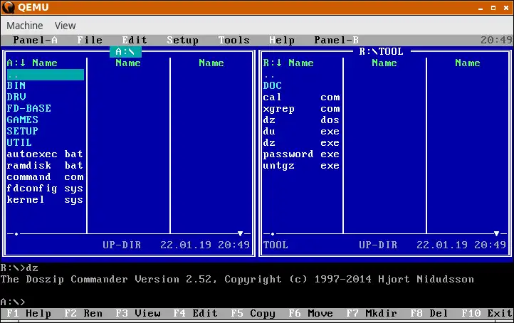Click third Name column header in right panel
Viewport: 514px width, 323px height.
point(468,63)
